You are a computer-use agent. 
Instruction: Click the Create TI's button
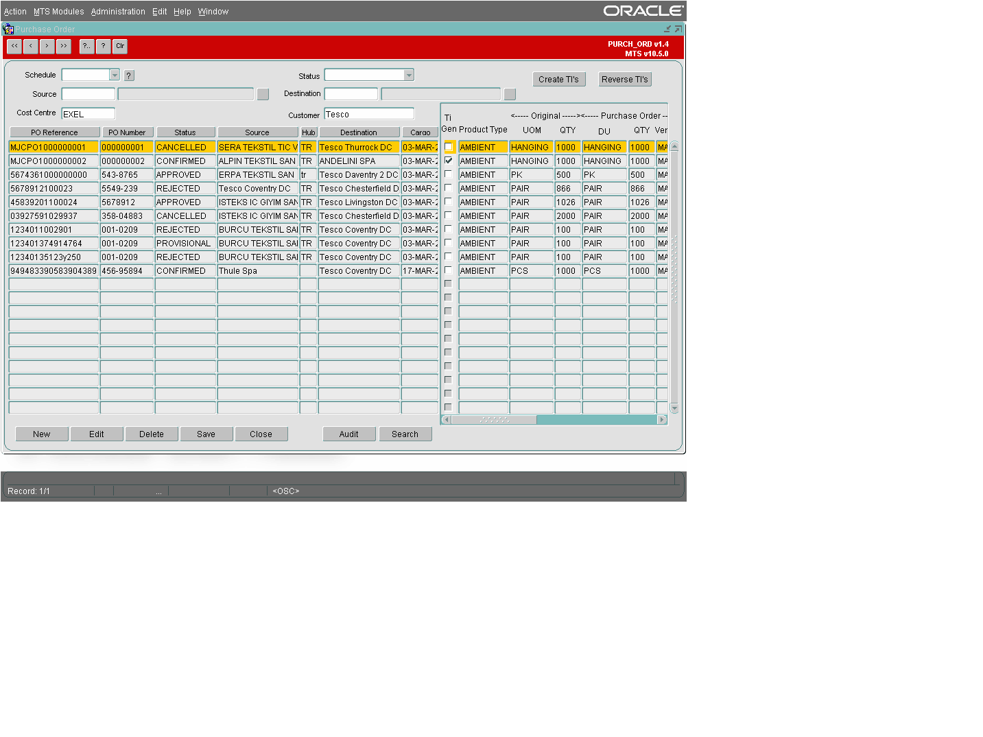[558, 80]
